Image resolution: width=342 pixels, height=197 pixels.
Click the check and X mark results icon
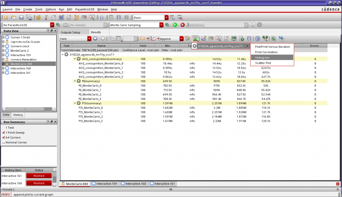pos(211,39)
